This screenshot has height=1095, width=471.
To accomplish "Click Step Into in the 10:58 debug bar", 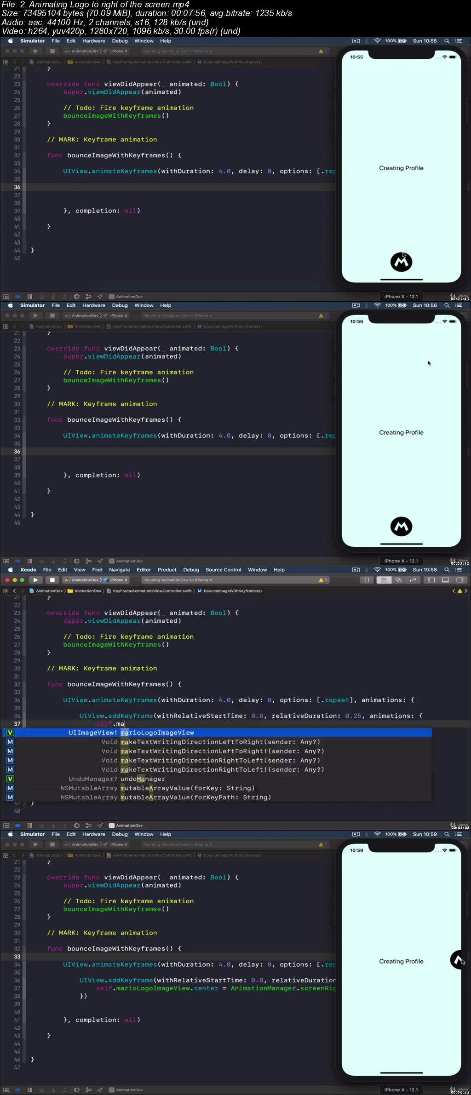I will point(53,826).
